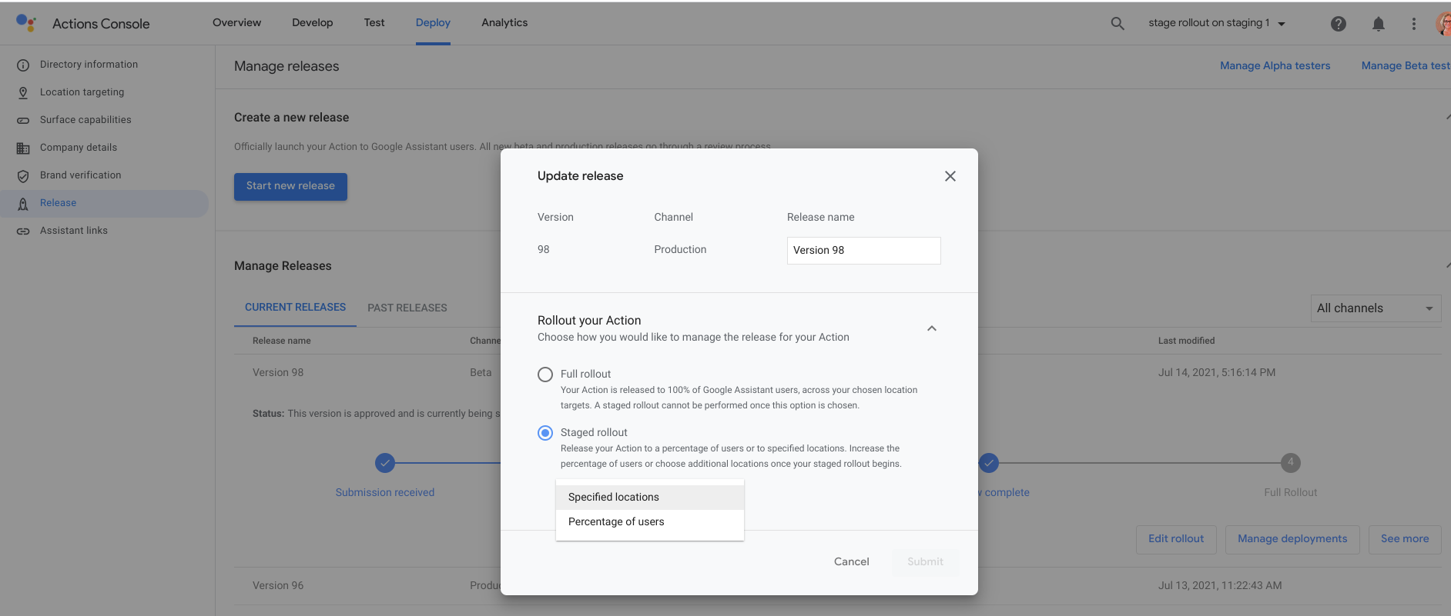
Task: Click the Full Rollout step 4 marker
Action: click(1291, 463)
